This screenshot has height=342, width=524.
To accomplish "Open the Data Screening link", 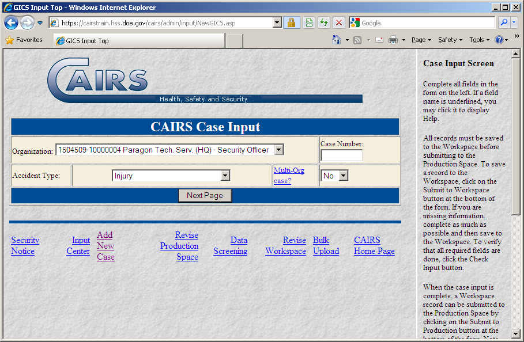I will point(231,246).
